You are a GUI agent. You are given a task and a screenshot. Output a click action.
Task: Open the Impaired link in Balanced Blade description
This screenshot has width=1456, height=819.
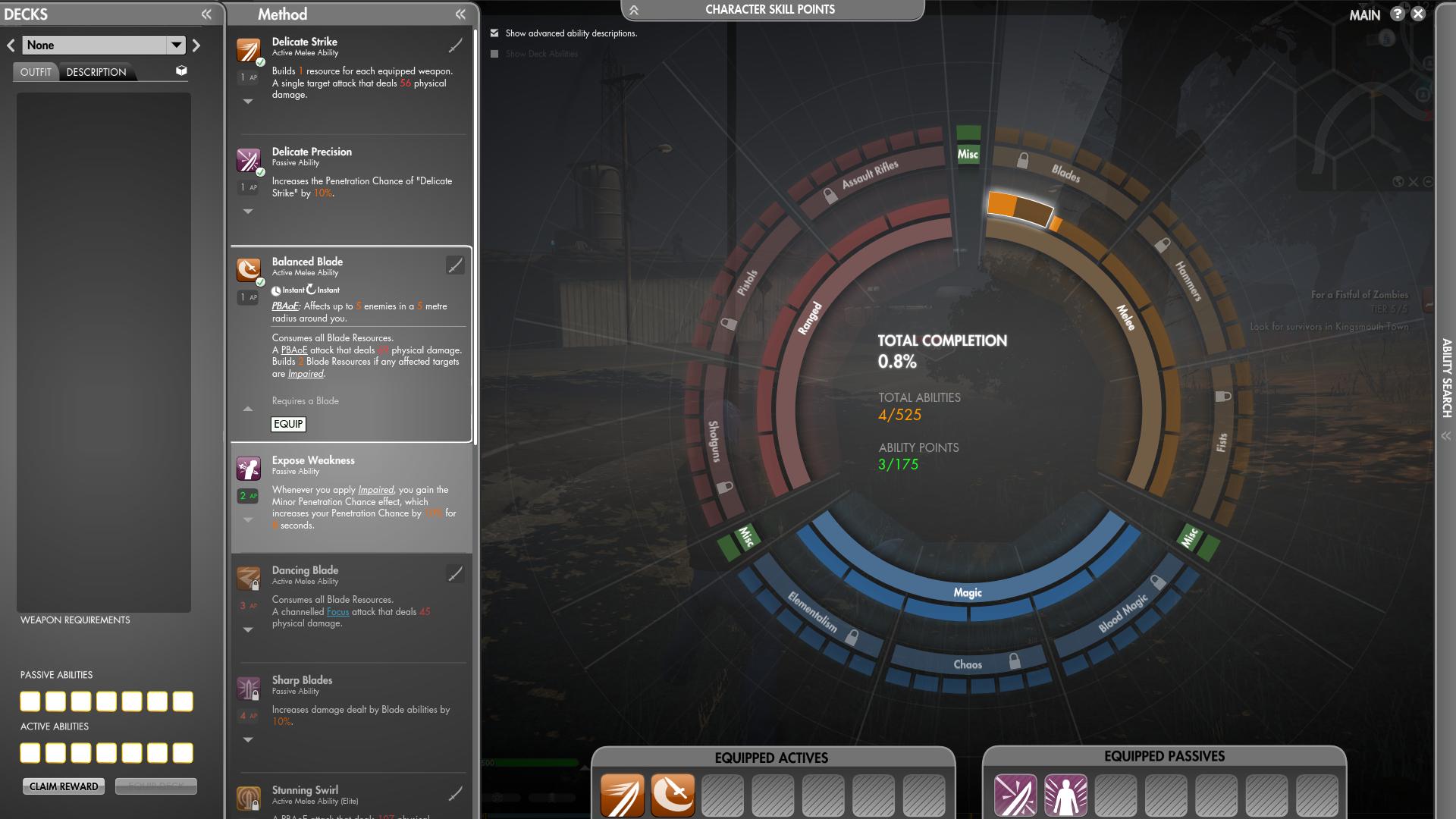point(306,374)
